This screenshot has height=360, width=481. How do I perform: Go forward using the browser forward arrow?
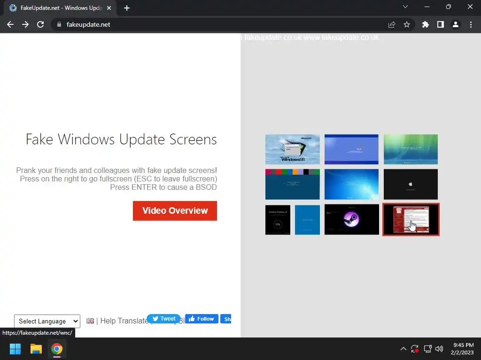pyautogui.click(x=25, y=24)
